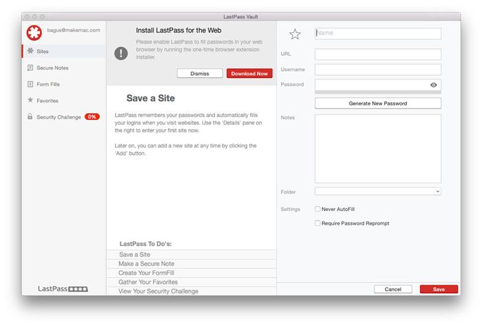Click the Name input field

coord(378,34)
